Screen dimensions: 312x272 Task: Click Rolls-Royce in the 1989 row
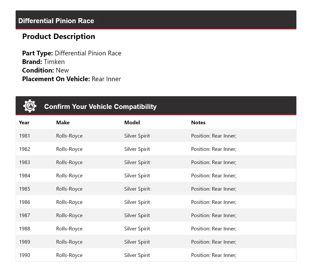point(69,242)
